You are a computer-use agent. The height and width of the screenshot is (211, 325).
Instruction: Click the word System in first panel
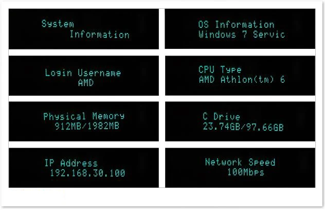58,24
